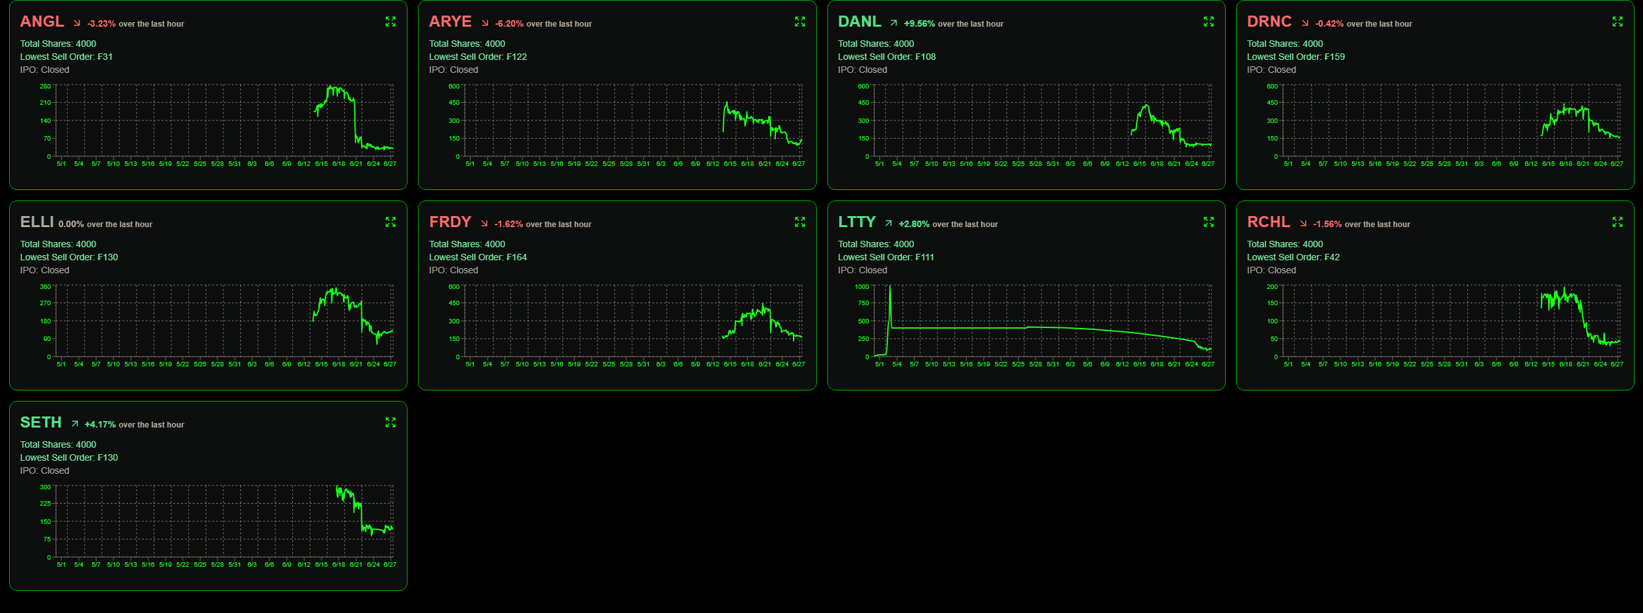Expand the DRNC chart to fullscreen

[x=1618, y=21]
